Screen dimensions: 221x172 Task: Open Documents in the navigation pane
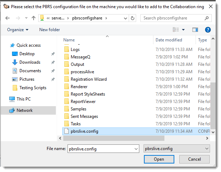[30, 71]
